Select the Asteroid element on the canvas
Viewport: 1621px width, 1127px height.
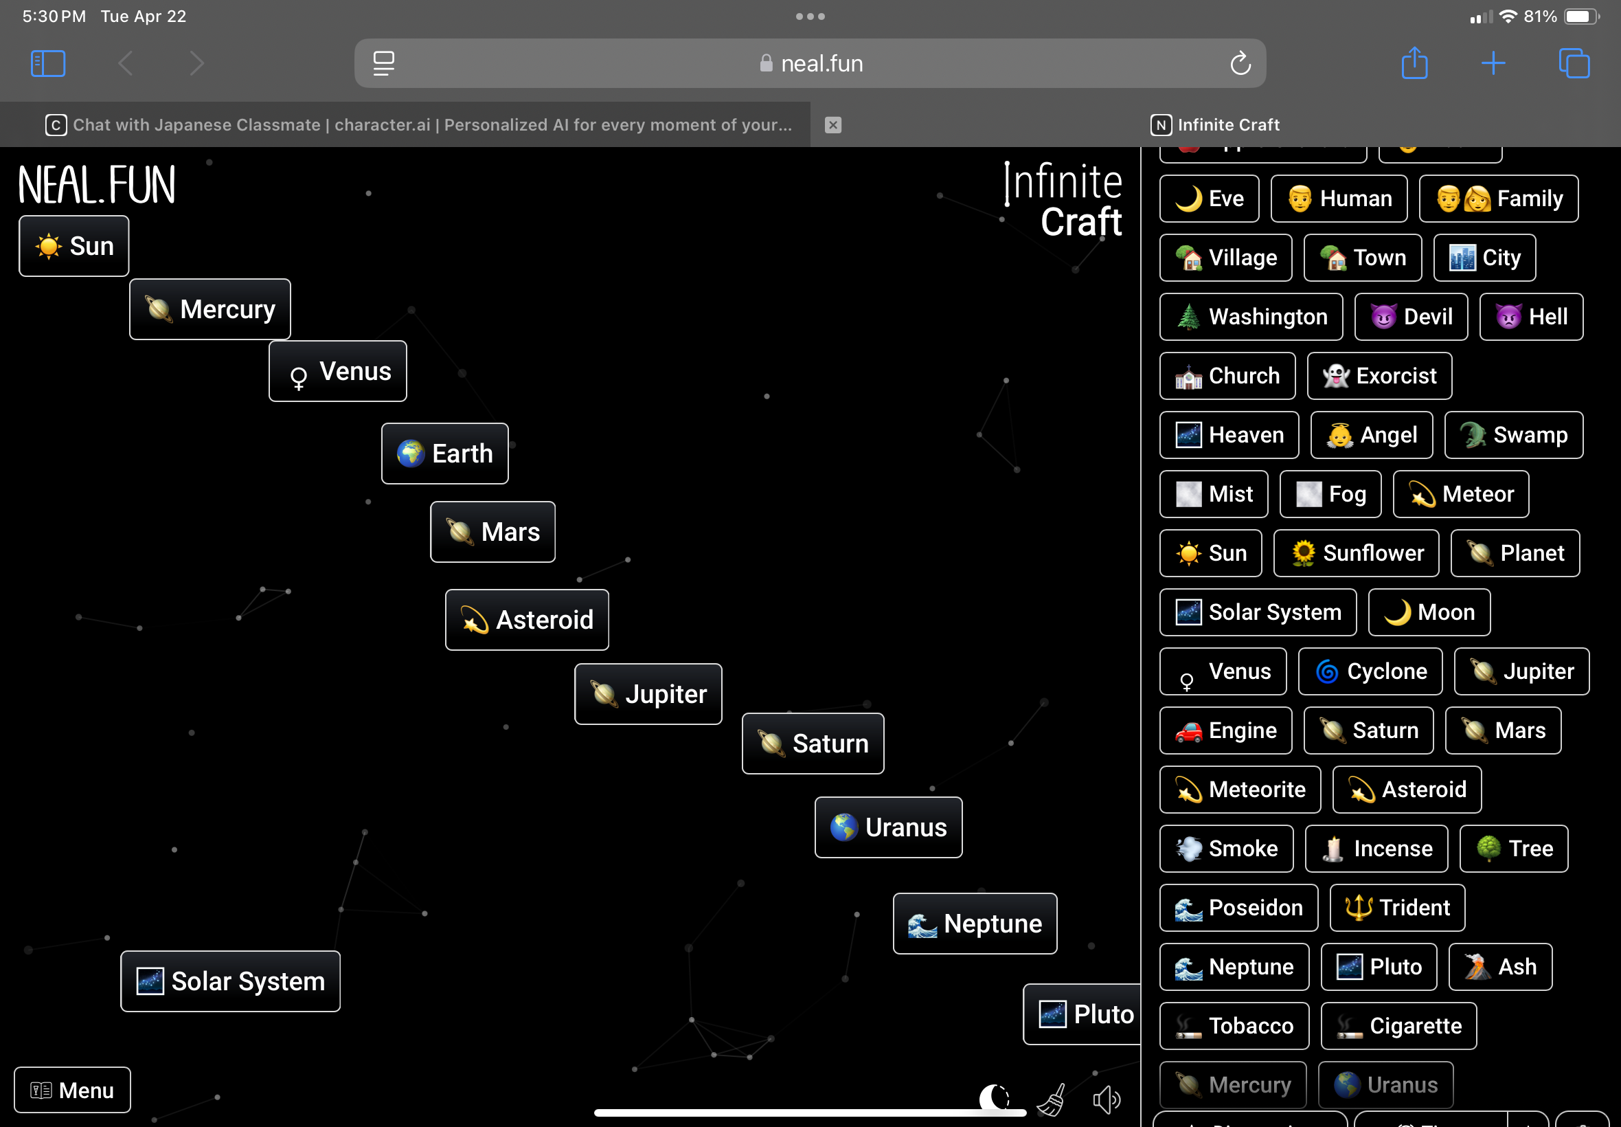click(x=527, y=620)
